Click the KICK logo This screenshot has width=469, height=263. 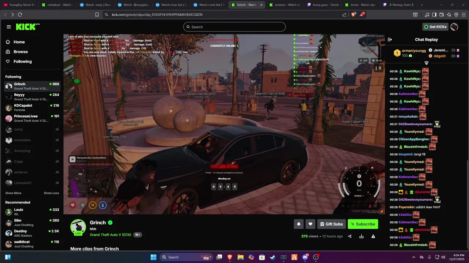[x=27, y=27]
